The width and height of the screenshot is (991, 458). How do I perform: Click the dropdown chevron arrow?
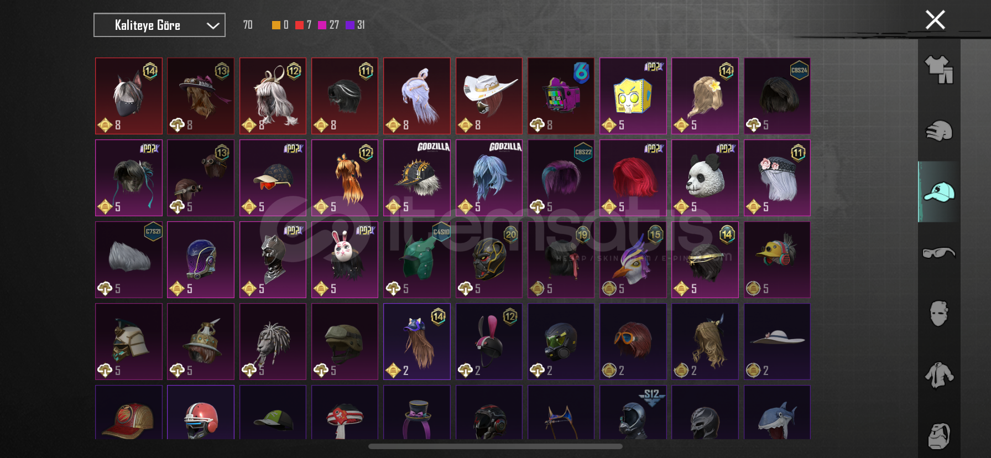click(213, 25)
